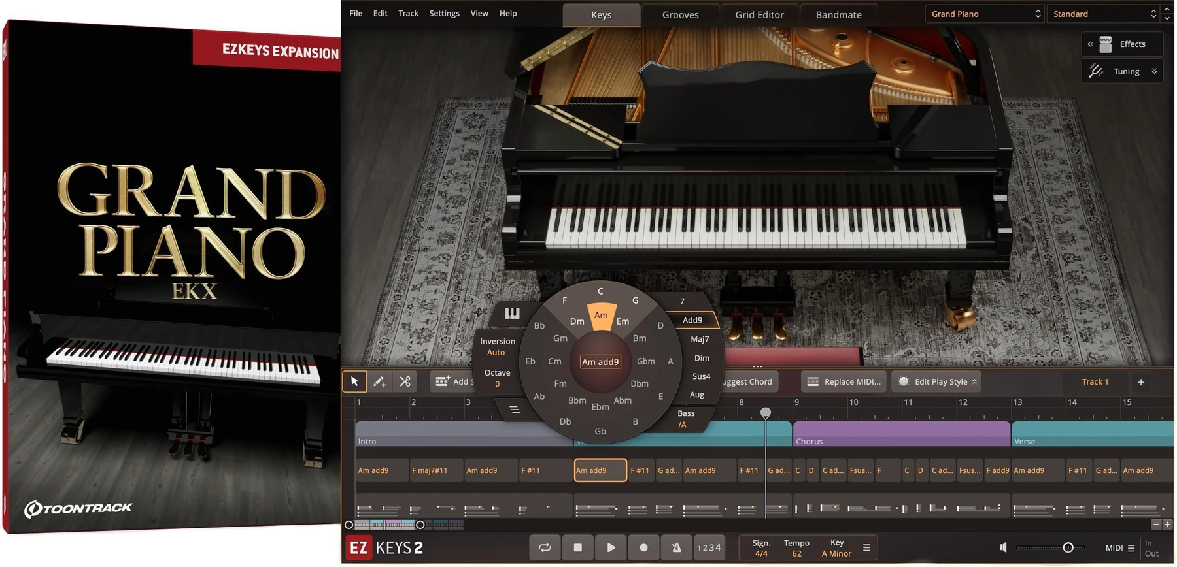The width and height of the screenshot is (1177, 567).
Task: Step to the previous preset with up arrow
Action: [1167, 9]
